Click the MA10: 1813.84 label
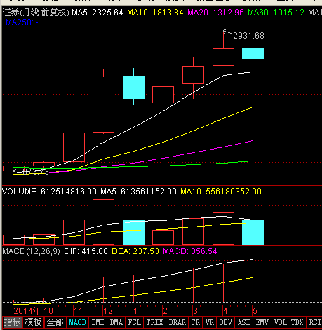This screenshot has height=330, width=322. point(155,13)
